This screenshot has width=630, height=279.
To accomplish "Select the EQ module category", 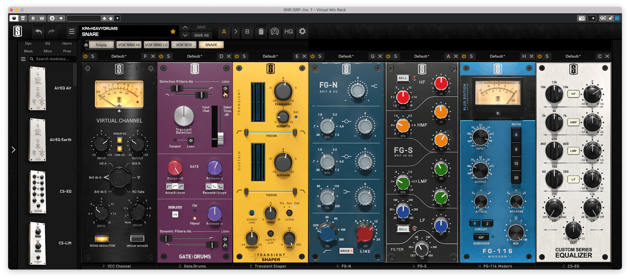I will 48,43.
